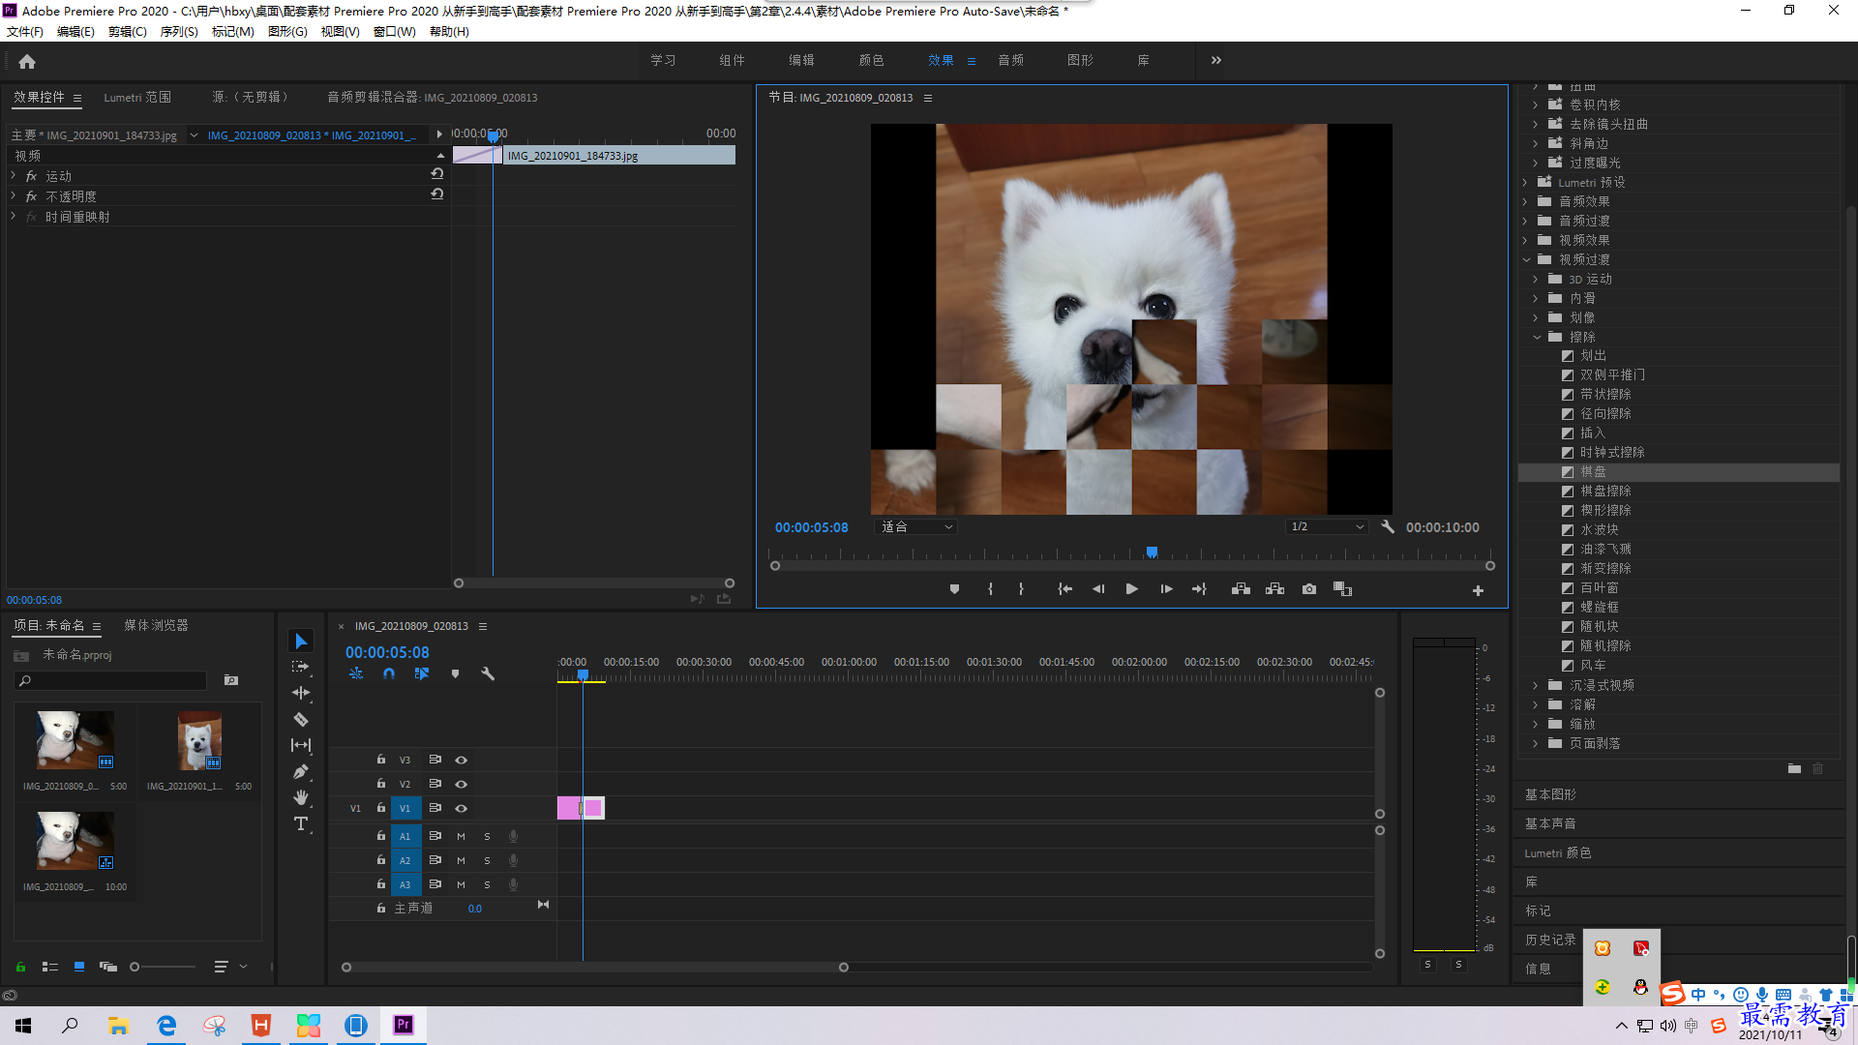Select the Type tool

(x=301, y=823)
